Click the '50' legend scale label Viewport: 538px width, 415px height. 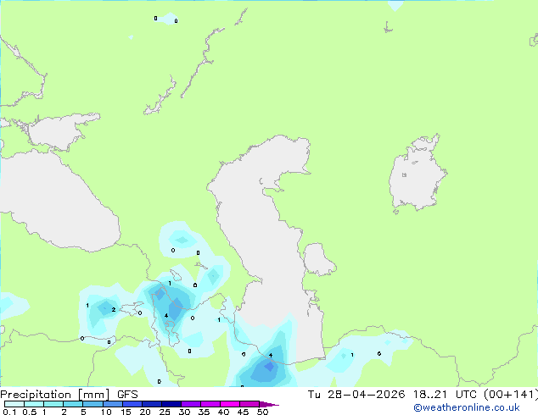coord(262,412)
